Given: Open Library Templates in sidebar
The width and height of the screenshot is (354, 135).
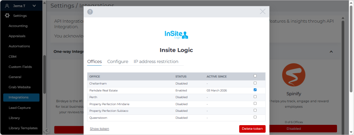Looking at the screenshot, I should [x=23, y=128].
